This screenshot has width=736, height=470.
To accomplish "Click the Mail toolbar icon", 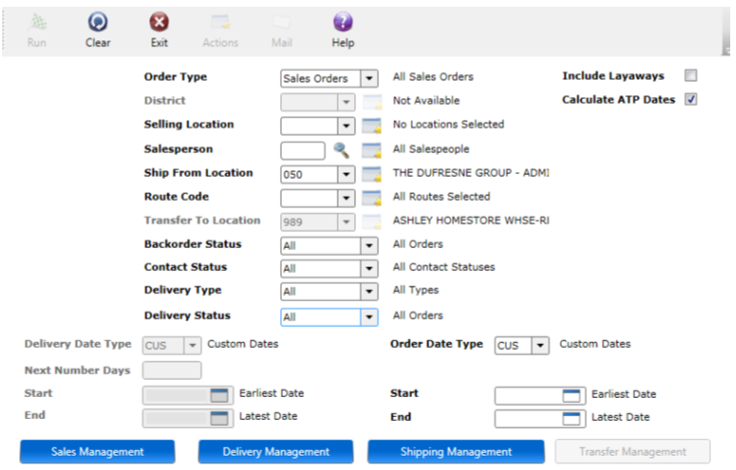I will [282, 22].
